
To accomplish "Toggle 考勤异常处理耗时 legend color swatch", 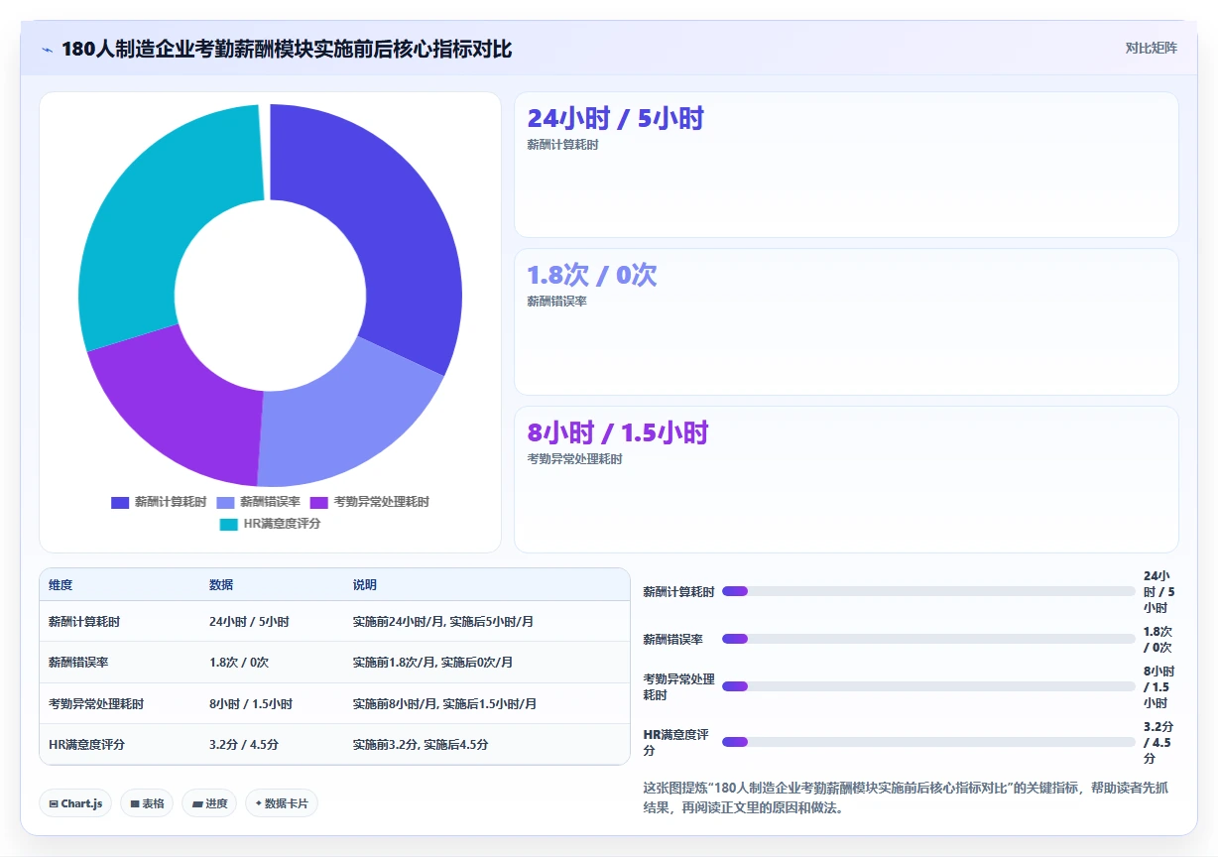I will 319,503.
